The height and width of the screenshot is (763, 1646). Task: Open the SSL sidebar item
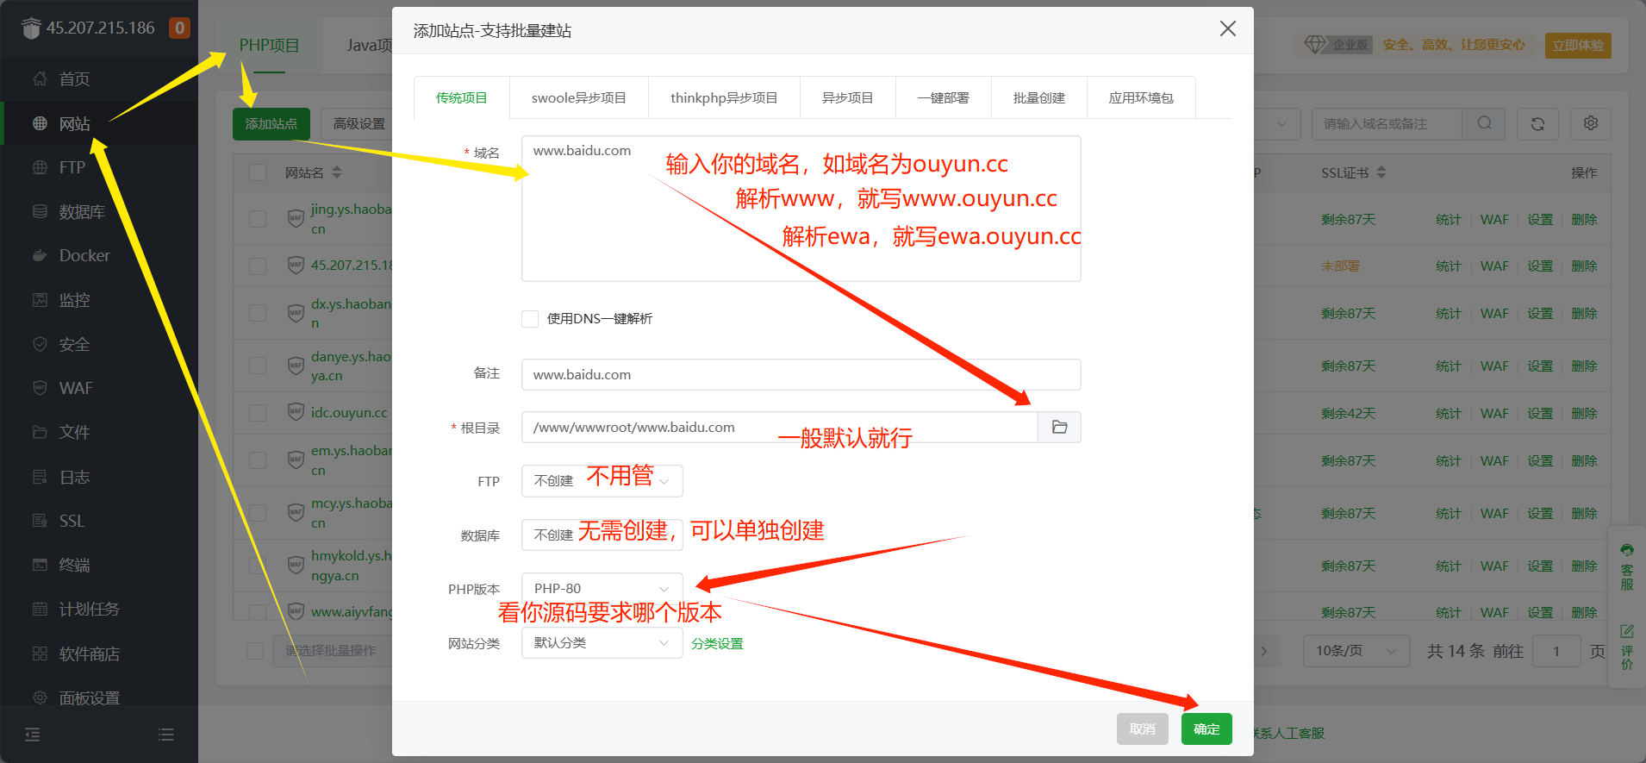[x=72, y=522]
